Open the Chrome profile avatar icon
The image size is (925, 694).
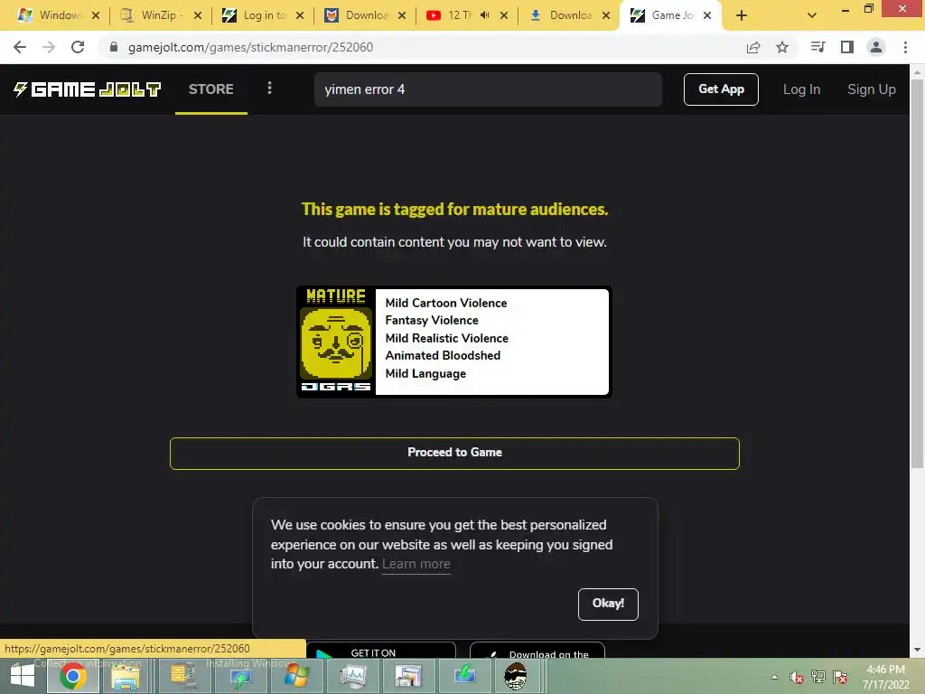pos(876,47)
